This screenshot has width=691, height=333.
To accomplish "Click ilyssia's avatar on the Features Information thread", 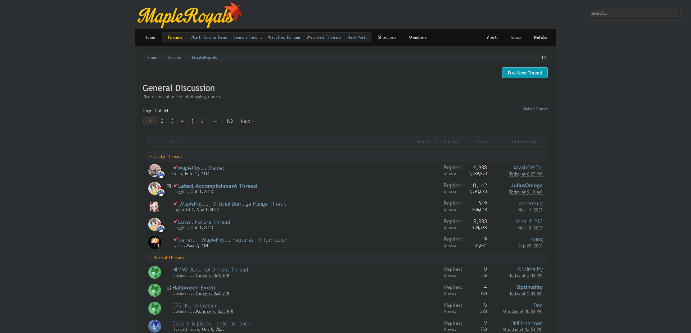I will (154, 242).
